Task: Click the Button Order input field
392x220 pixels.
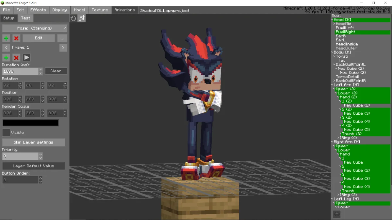Action: pos(20,180)
